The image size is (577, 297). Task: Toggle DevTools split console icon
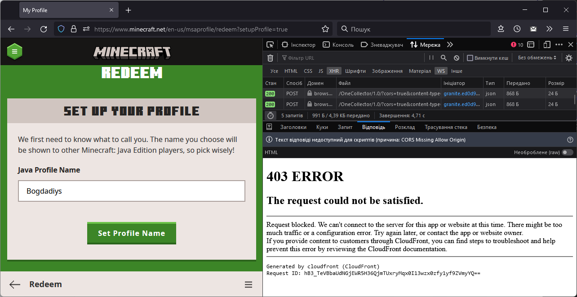(x=531, y=44)
